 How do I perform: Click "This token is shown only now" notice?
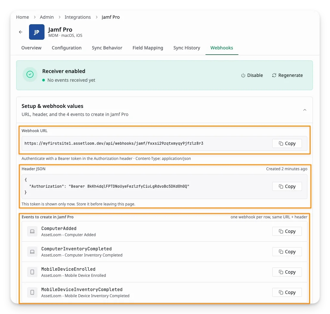(78, 204)
